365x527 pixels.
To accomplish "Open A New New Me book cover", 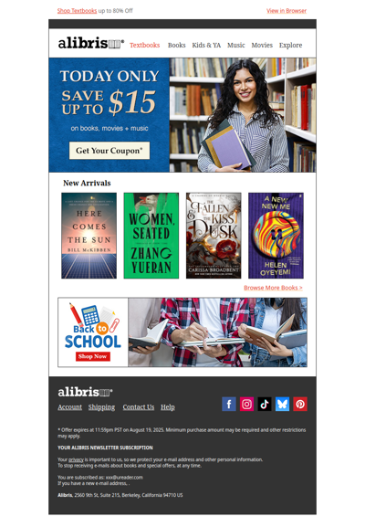I will (x=276, y=236).
